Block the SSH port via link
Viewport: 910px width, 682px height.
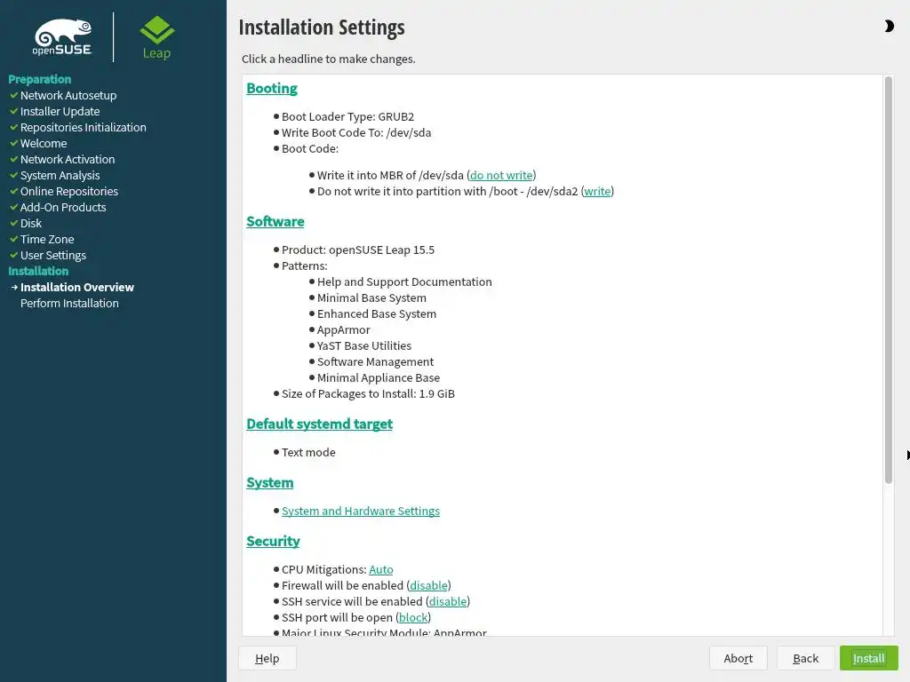pos(413,618)
